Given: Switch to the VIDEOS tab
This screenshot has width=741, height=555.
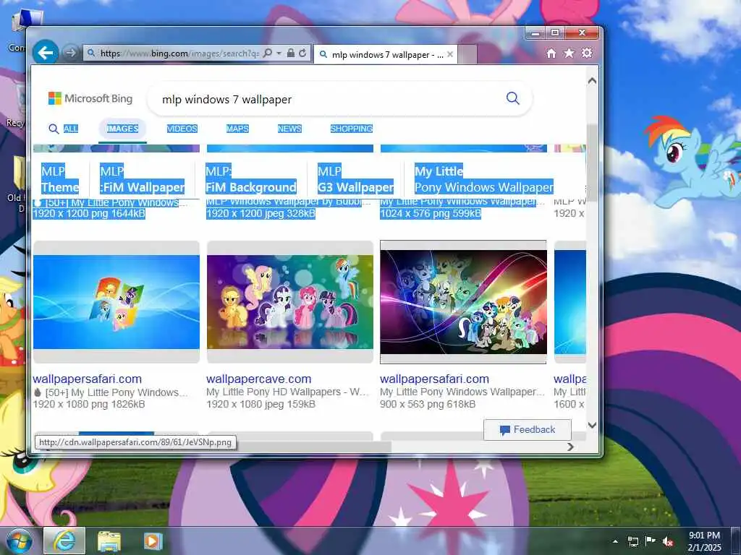Looking at the screenshot, I should (x=182, y=129).
